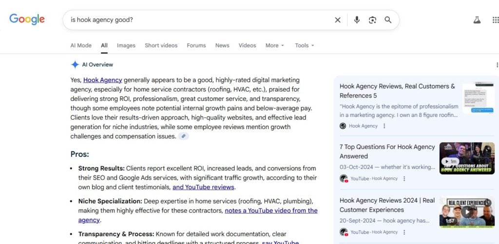Open the Google apps grid icon
This screenshot has height=244, width=499.
(496, 20)
